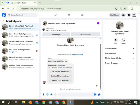Open the Home feed icon
This screenshot has width=140, height=105.
click(x=56, y=15)
